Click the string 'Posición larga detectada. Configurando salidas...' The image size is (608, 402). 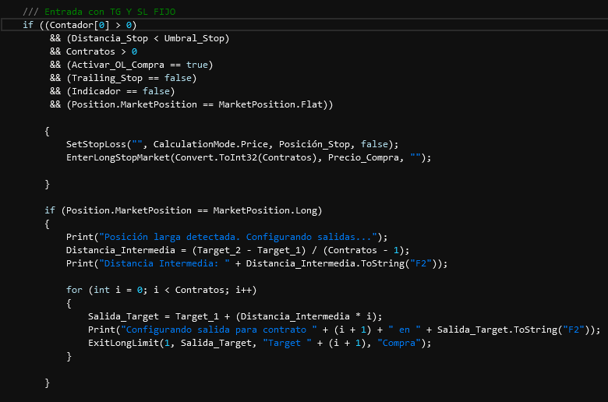click(x=238, y=237)
